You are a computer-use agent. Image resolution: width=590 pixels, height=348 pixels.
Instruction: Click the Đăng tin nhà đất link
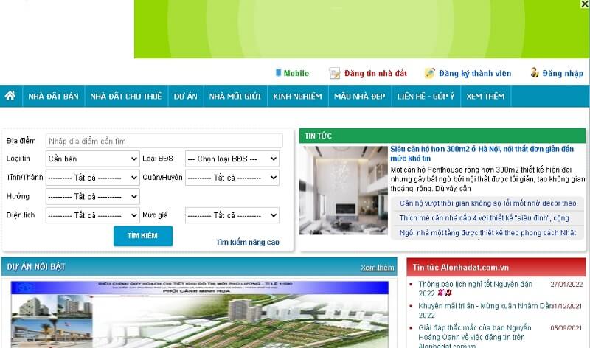(375, 73)
